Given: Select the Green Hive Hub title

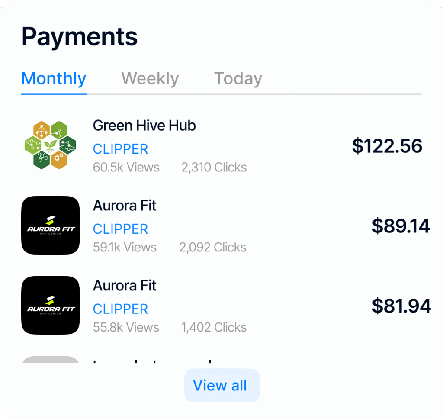Looking at the screenshot, I should click(144, 126).
